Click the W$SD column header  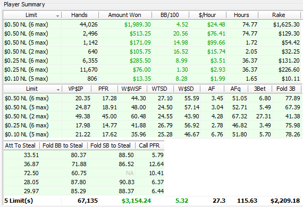(x=186, y=89)
